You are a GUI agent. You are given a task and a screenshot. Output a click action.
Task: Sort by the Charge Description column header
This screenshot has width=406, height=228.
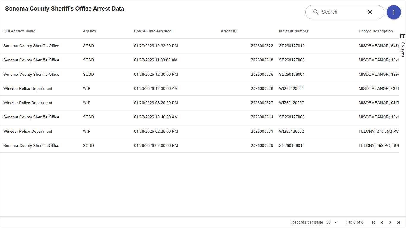(x=376, y=31)
